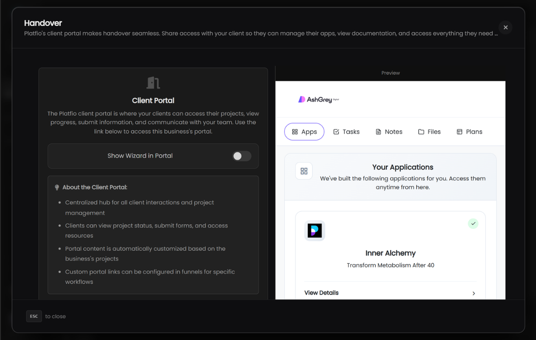This screenshot has height=340, width=536.
Task: Switch to the Files tab
Action: [429, 131]
